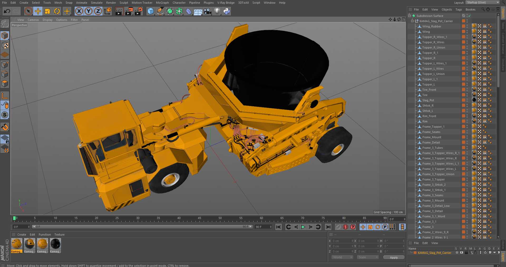Select the Slag_Pot object in list

[x=428, y=100]
